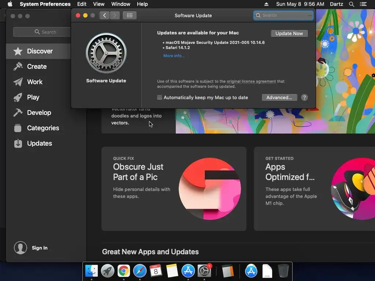
Task: Open the Trash in the Dock
Action: click(283, 271)
